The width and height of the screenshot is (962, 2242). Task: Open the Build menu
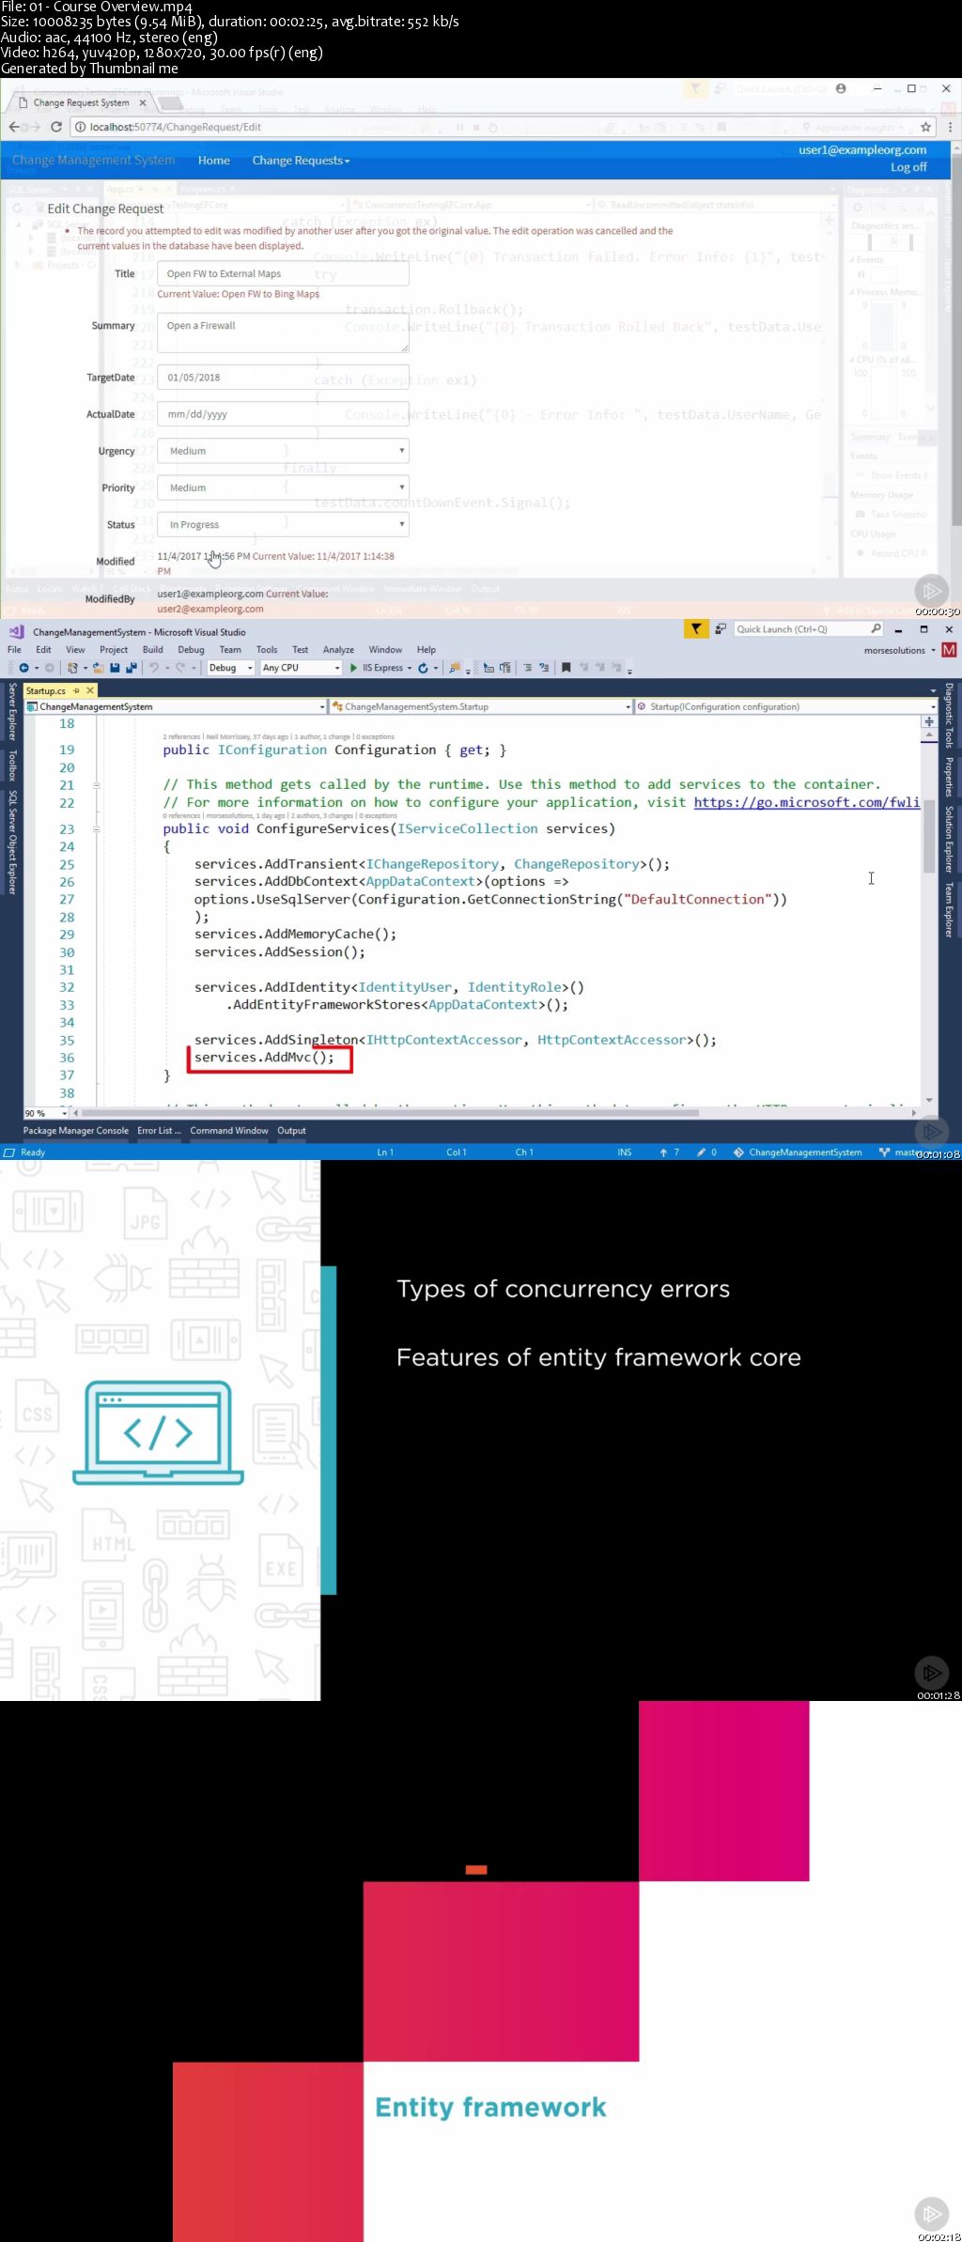coord(153,650)
